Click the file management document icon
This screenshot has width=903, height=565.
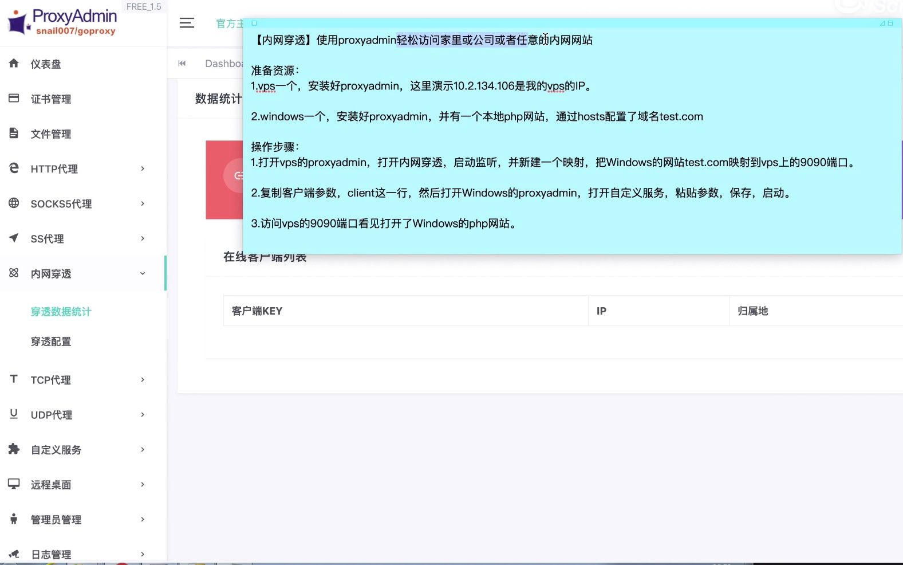(x=14, y=133)
